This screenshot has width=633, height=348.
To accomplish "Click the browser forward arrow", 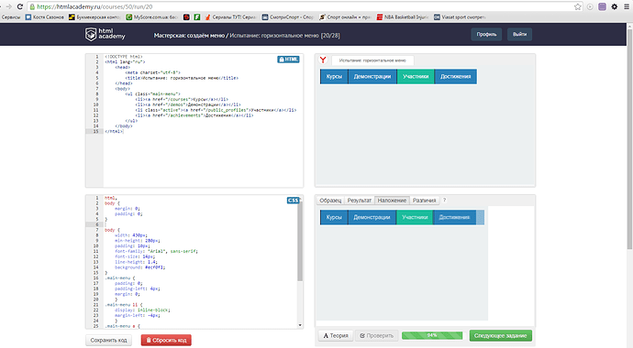I will [8, 6].
